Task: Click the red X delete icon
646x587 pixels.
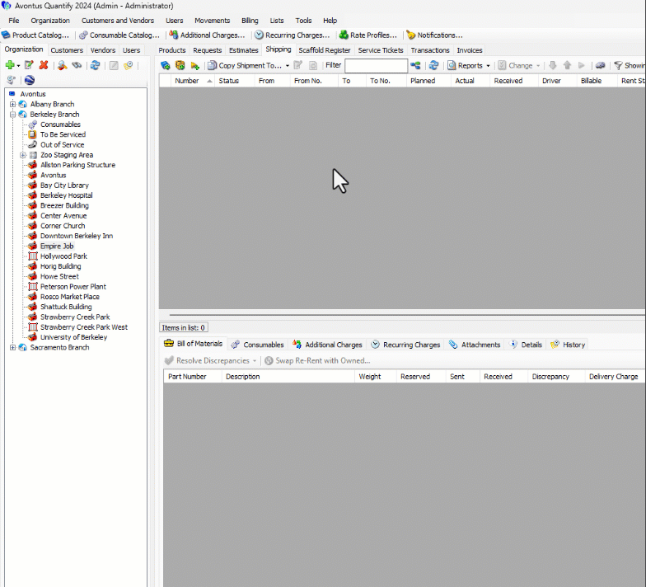Action: coord(43,65)
